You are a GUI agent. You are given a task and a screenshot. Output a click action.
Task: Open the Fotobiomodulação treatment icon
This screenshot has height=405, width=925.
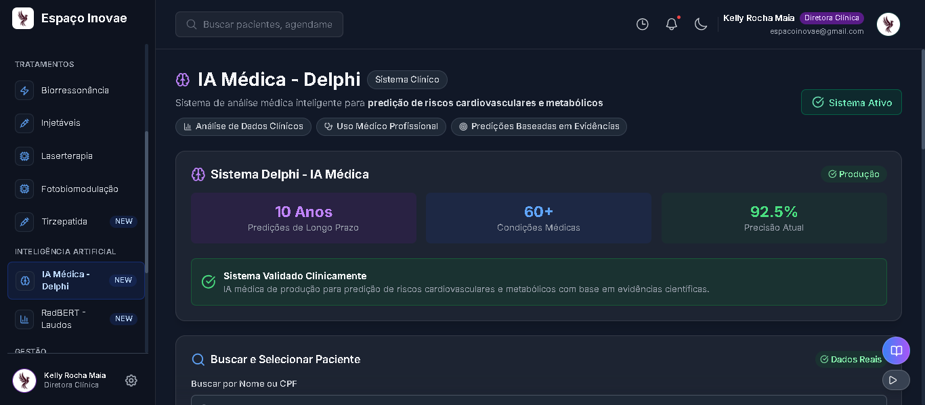[x=24, y=189]
